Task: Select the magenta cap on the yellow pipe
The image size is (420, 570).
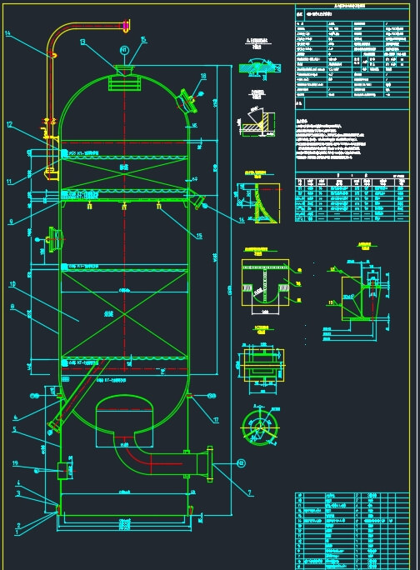Action: click(x=126, y=26)
